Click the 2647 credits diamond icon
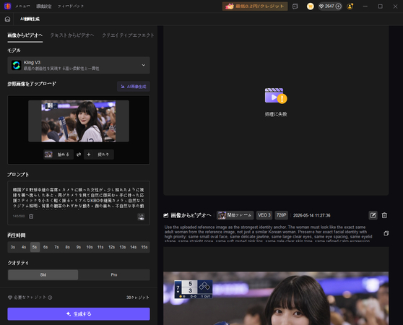Image resolution: width=403 pixels, height=325 pixels. [321, 6]
